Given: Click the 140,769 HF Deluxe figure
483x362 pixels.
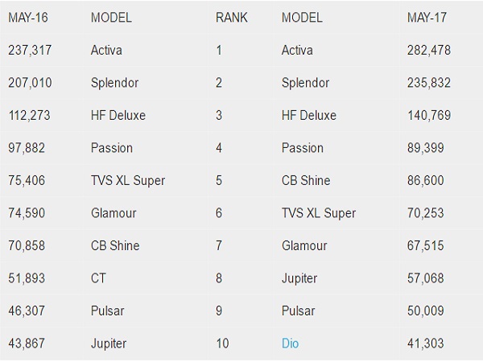Looking at the screenshot, I should pyautogui.click(x=429, y=115).
